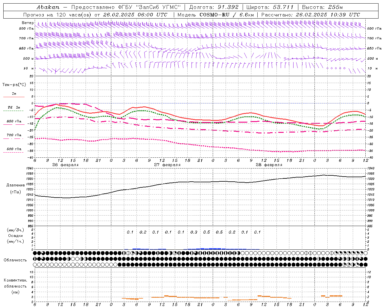Select the text Предоставлено ФГБУ "ЗапСиб УГМС"
Image resolution: width=383 pixels, height=307 pixels.
pyautogui.click(x=126, y=7)
